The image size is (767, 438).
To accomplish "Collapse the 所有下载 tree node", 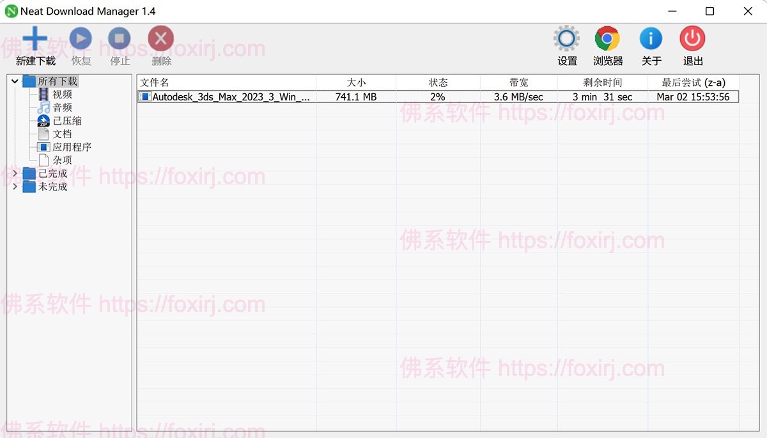I will pos(14,81).
